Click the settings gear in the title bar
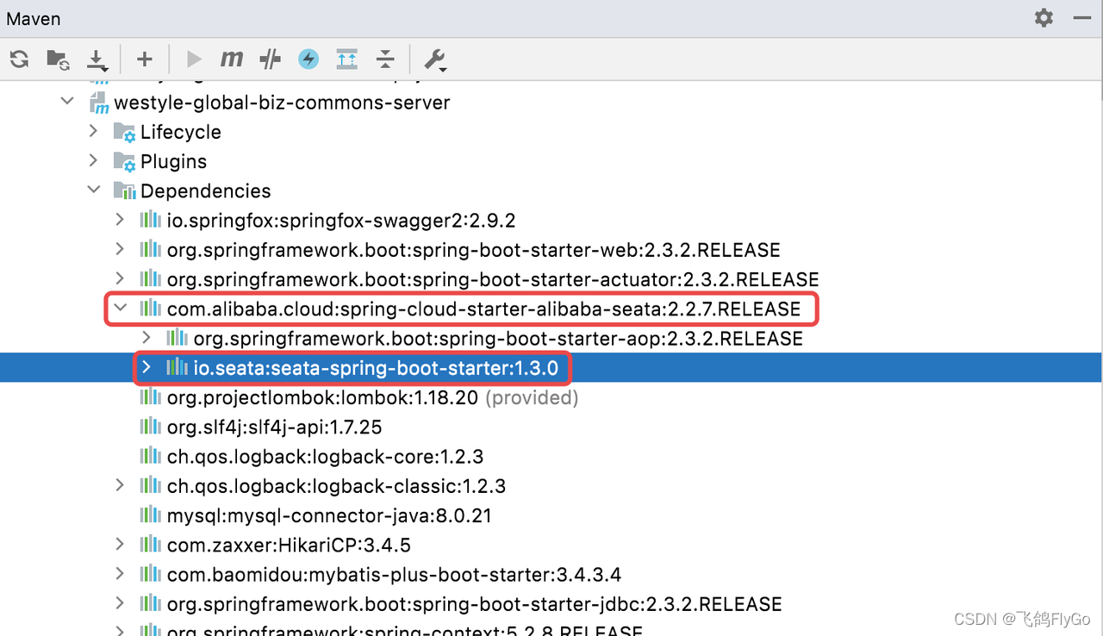This screenshot has height=636, width=1103. (x=1043, y=17)
